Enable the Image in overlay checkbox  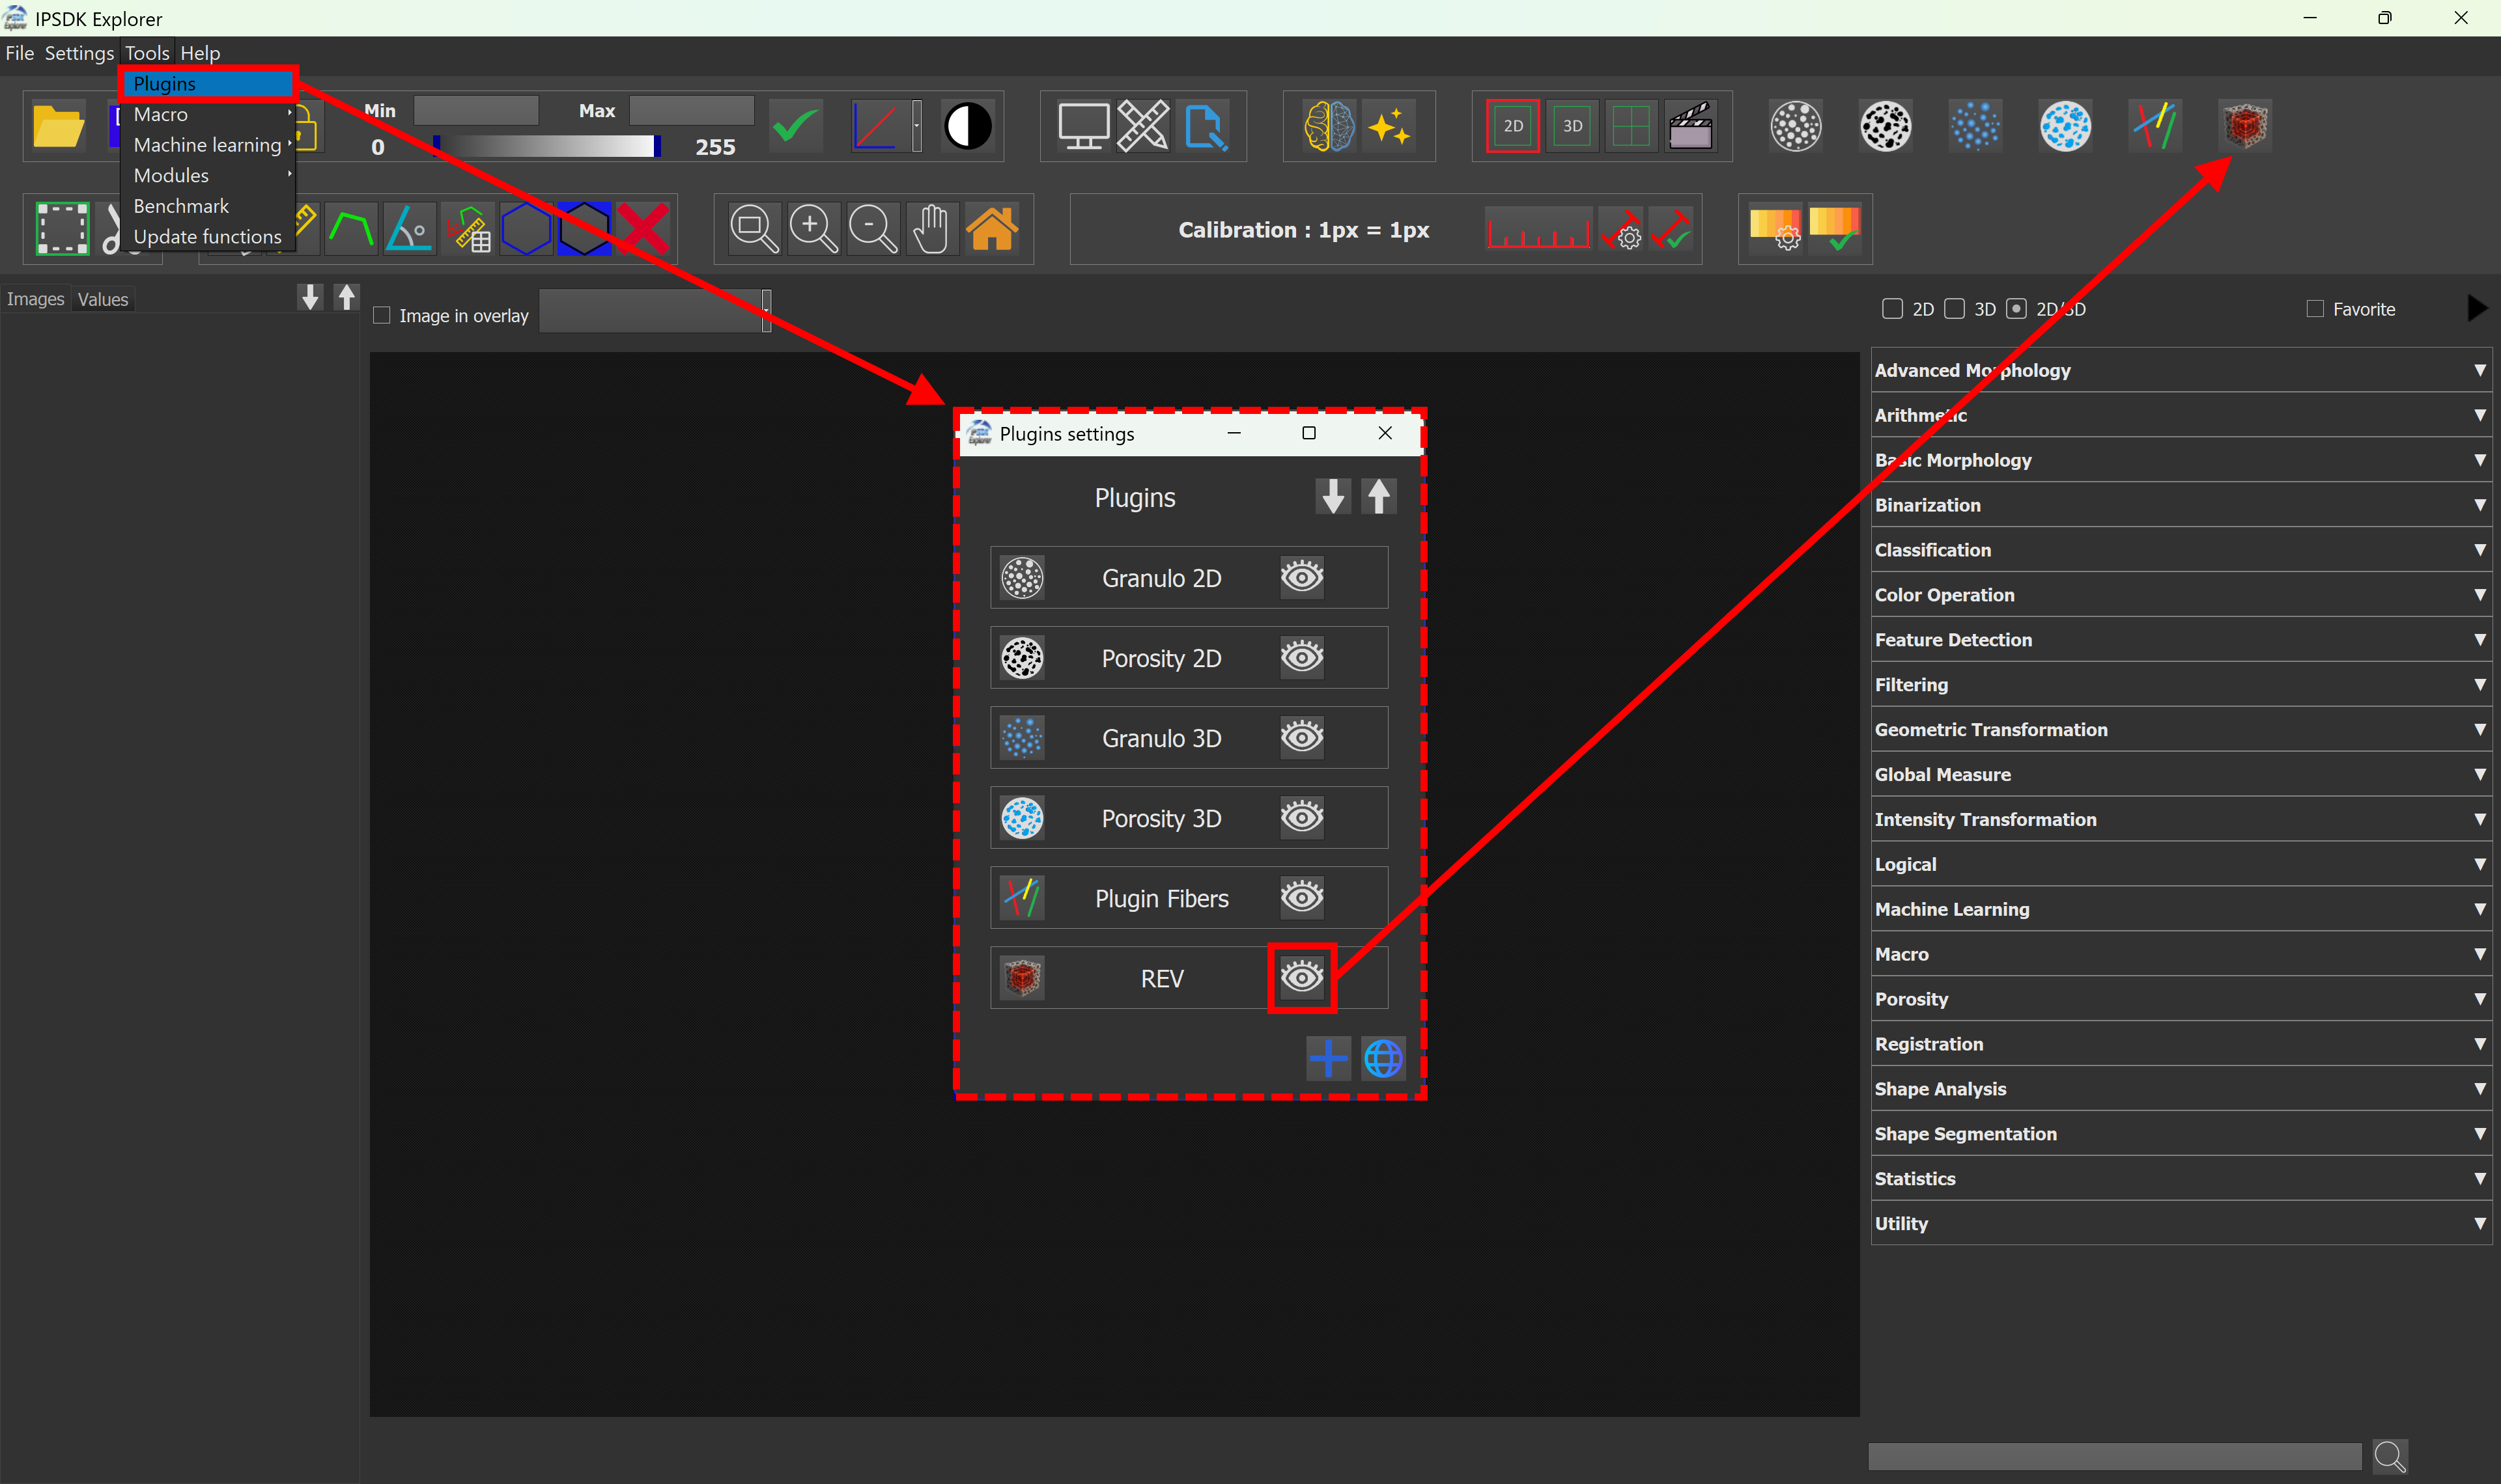click(381, 315)
